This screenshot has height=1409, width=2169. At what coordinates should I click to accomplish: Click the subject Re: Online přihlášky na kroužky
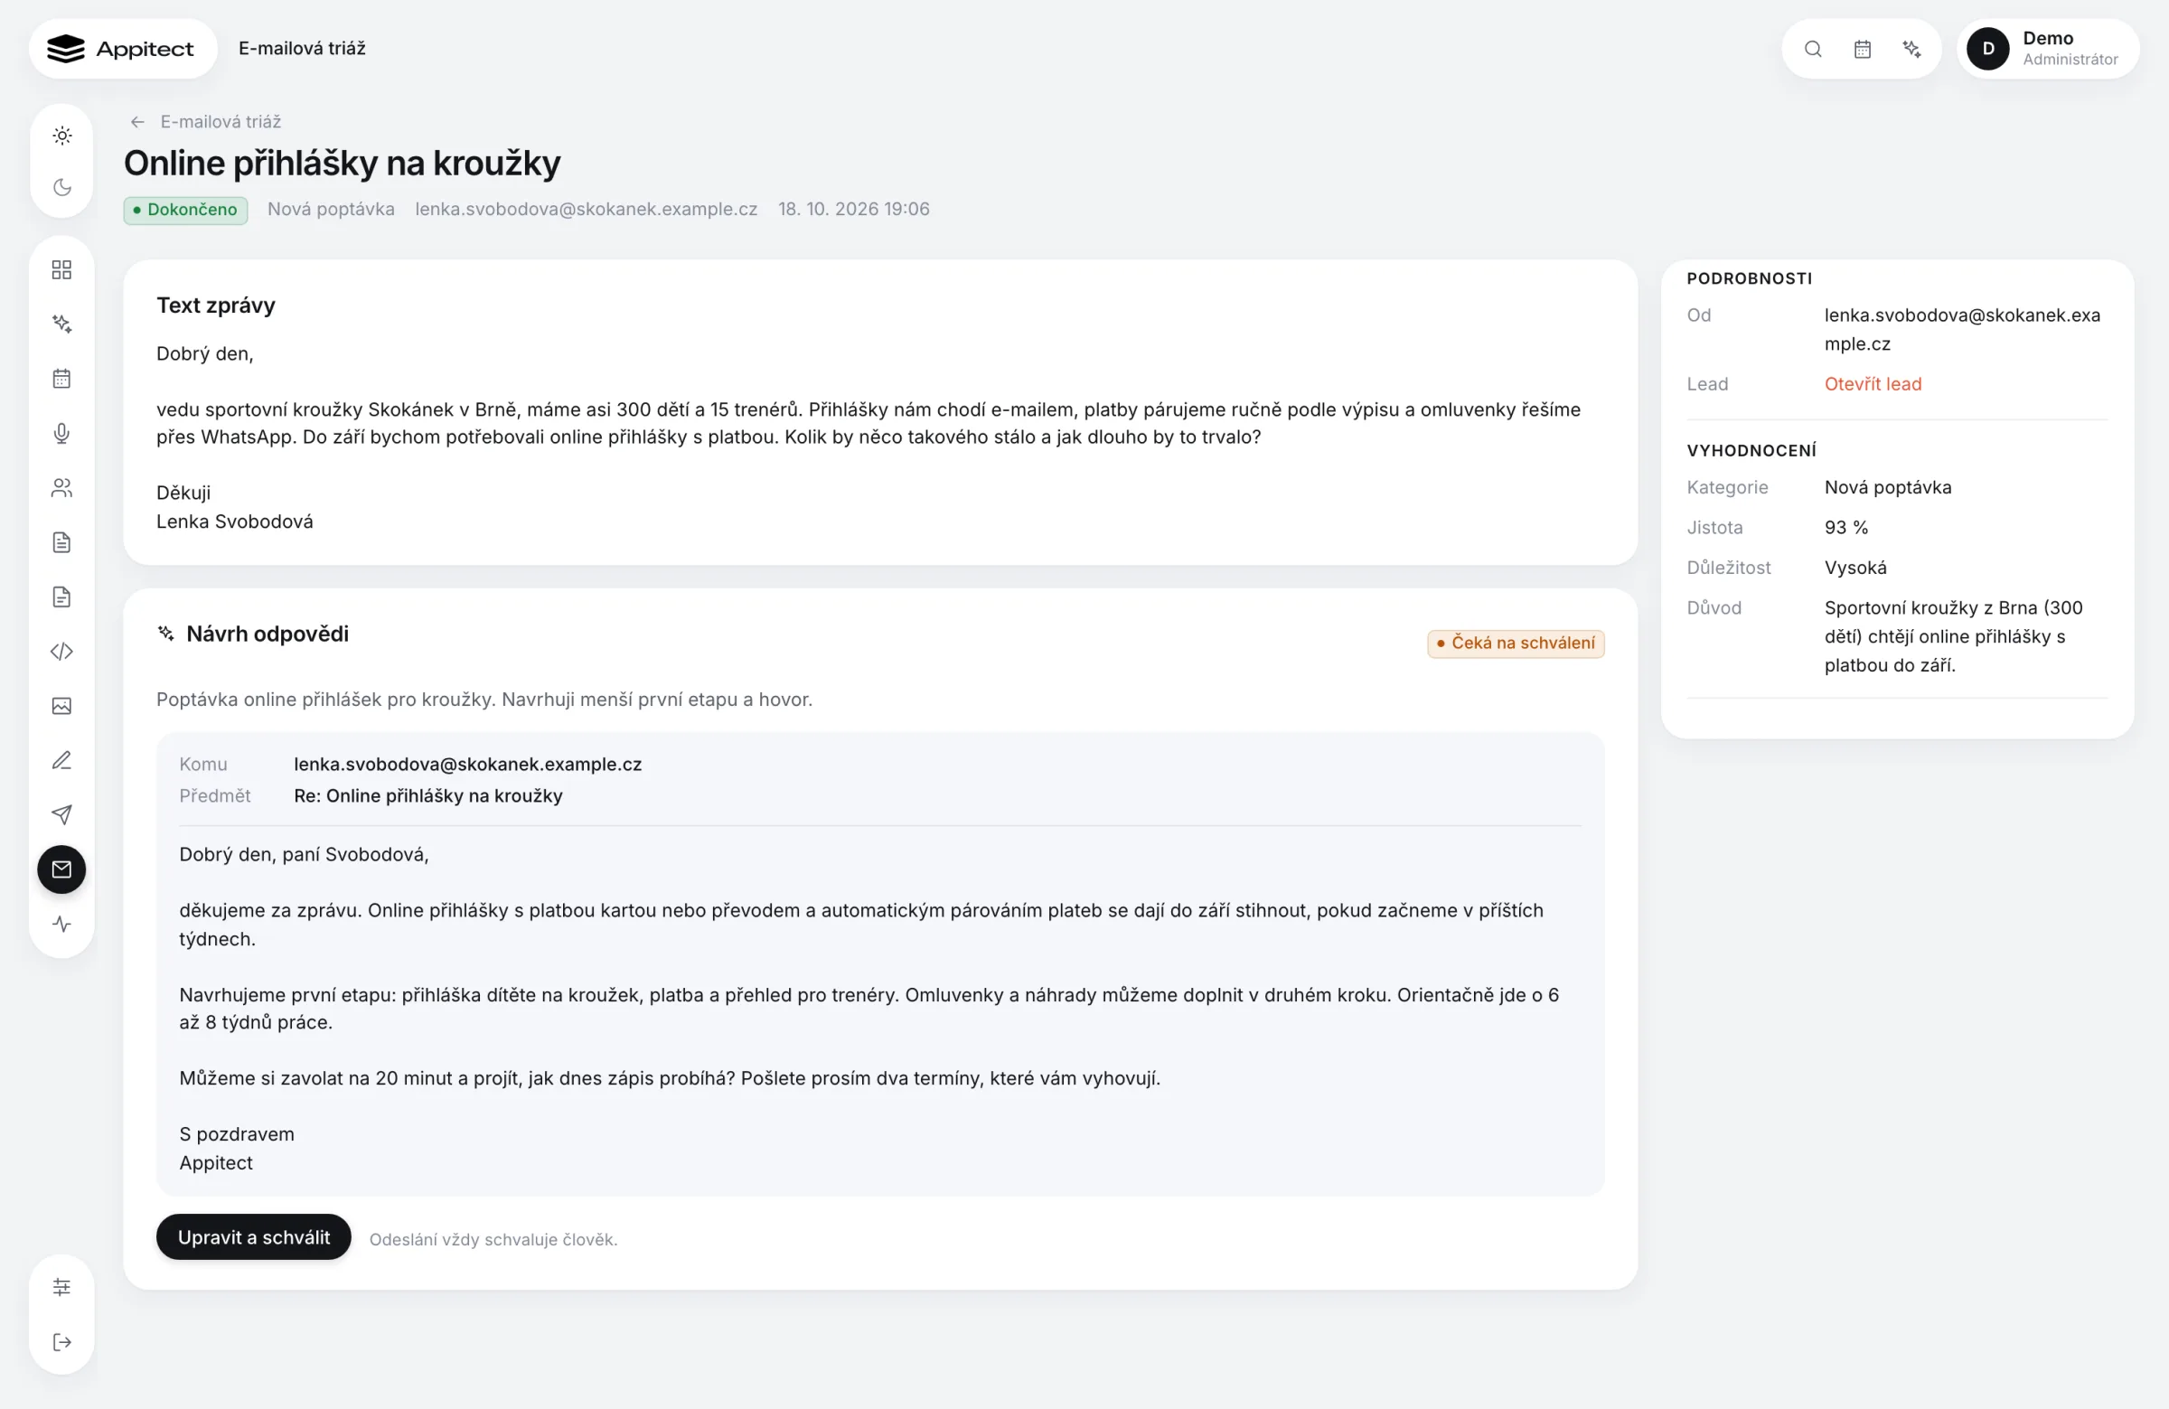pyautogui.click(x=428, y=795)
